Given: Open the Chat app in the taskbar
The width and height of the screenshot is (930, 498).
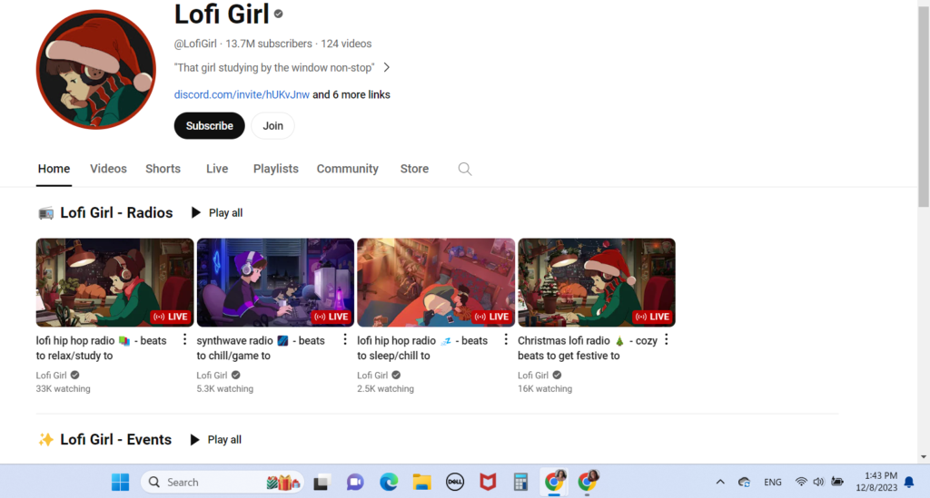Looking at the screenshot, I should pyautogui.click(x=355, y=482).
